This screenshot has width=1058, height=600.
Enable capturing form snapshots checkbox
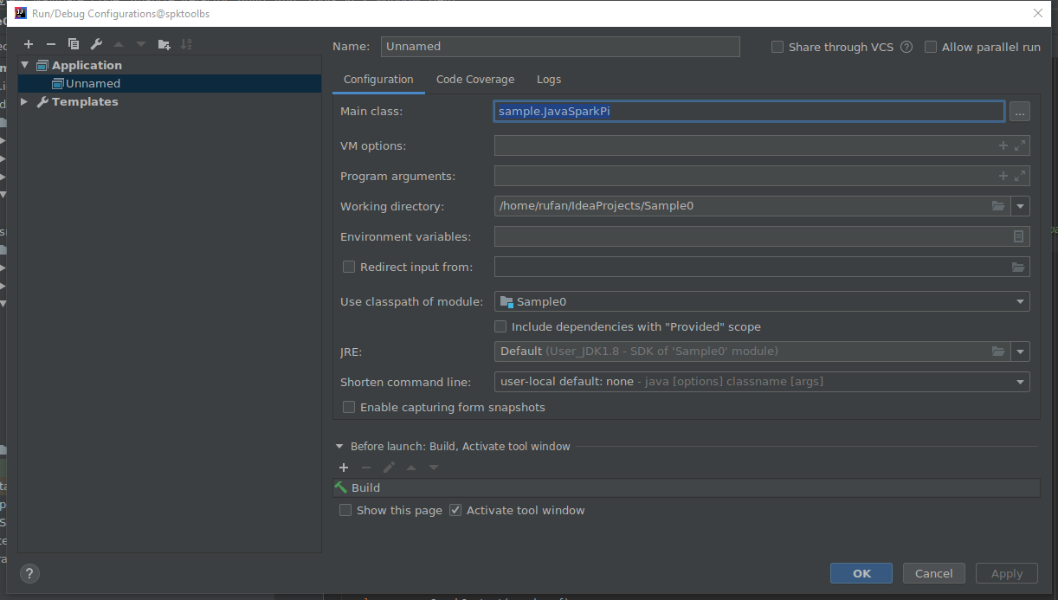tap(349, 407)
